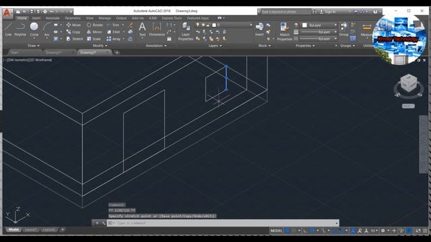The image size is (431, 242).
Task: Click the layer color square in Layers panel
Action: [x=214, y=25]
